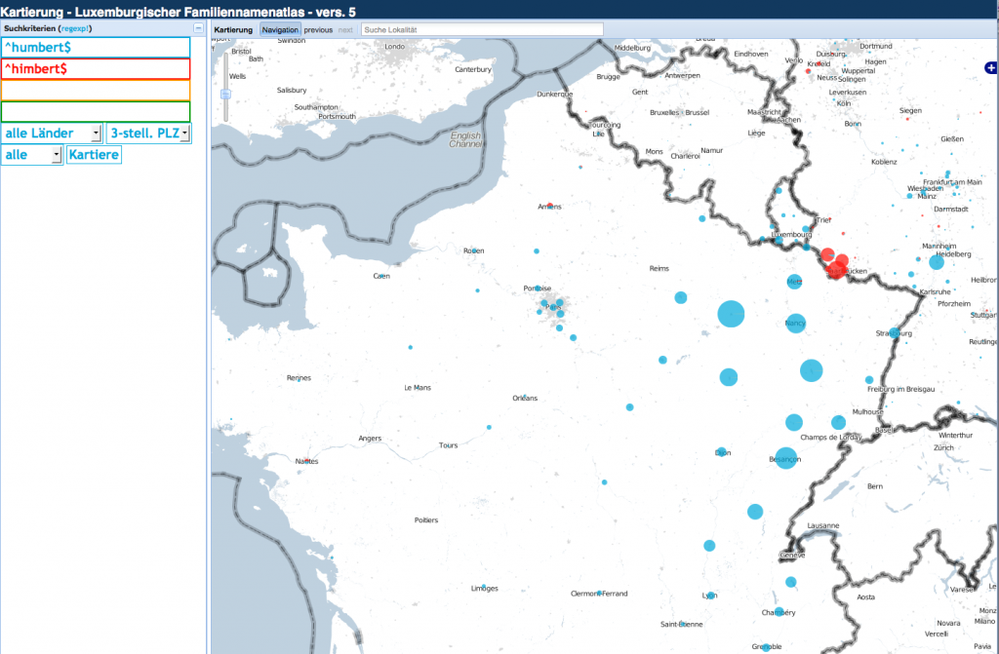Screen dimensions: 999x654
Task: Click the largest blue circle east of Reims
Action: pos(732,314)
